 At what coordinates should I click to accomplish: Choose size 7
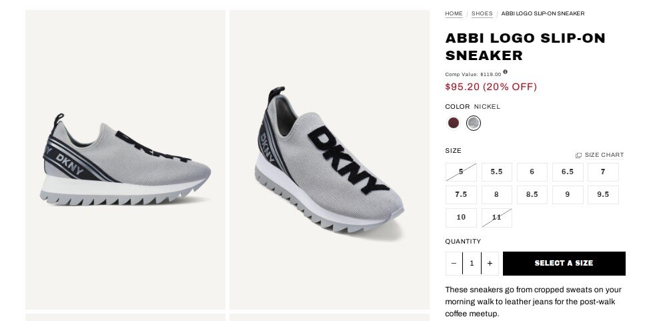(603, 172)
